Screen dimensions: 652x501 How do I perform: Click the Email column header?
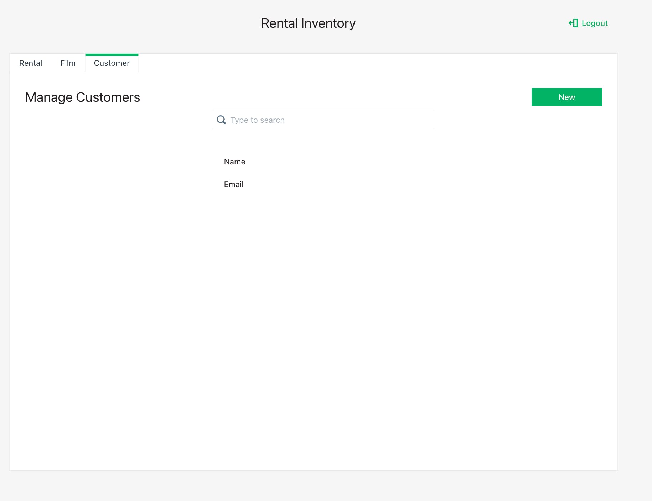pyautogui.click(x=233, y=185)
